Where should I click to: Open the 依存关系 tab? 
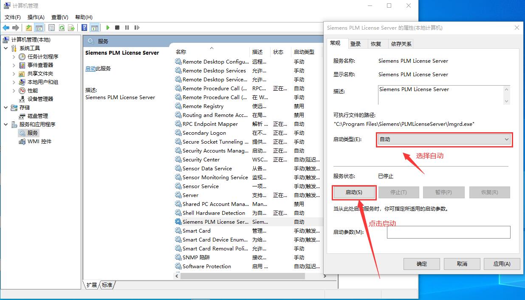pos(401,44)
